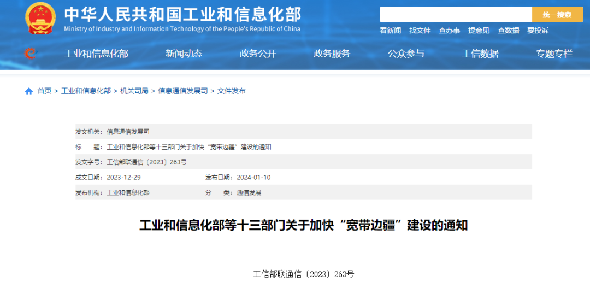Open the 新闻动态 navigation menu
This screenshot has height=282, width=590.
click(x=184, y=54)
